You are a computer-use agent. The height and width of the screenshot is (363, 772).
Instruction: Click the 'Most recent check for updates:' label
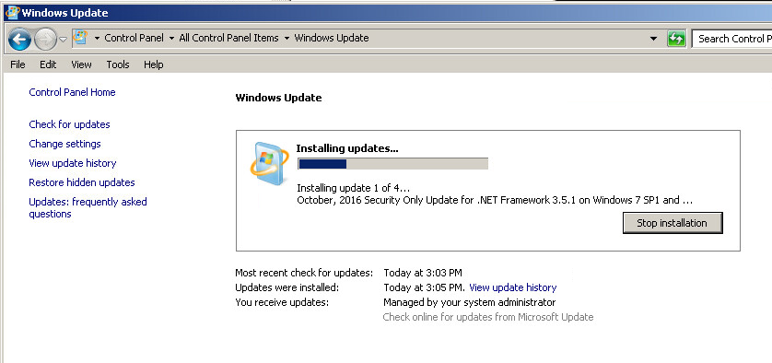[x=304, y=273]
